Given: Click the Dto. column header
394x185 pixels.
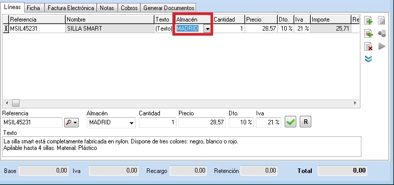Looking at the screenshot, I should coord(285,20).
